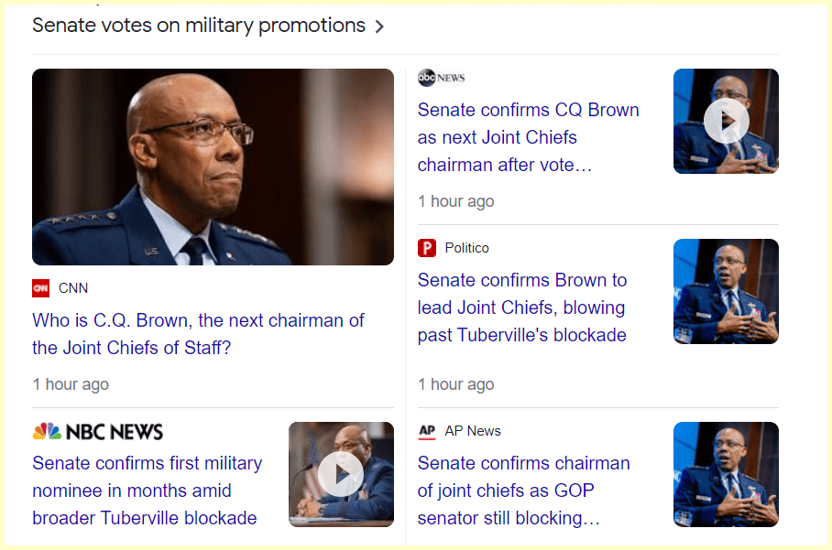
Task: Click the 'CNN' source name text
Action: click(73, 288)
